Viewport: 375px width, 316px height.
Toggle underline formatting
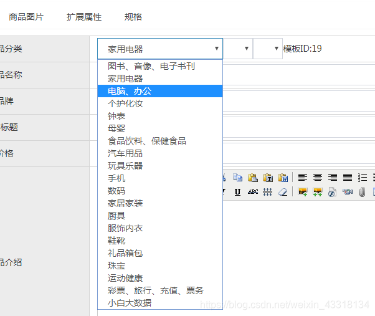click(237, 192)
